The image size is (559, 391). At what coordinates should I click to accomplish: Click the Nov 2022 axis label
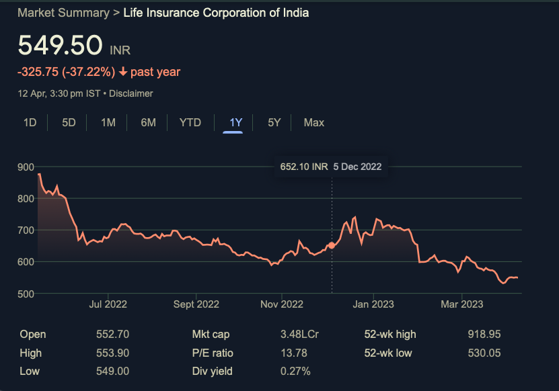282,304
